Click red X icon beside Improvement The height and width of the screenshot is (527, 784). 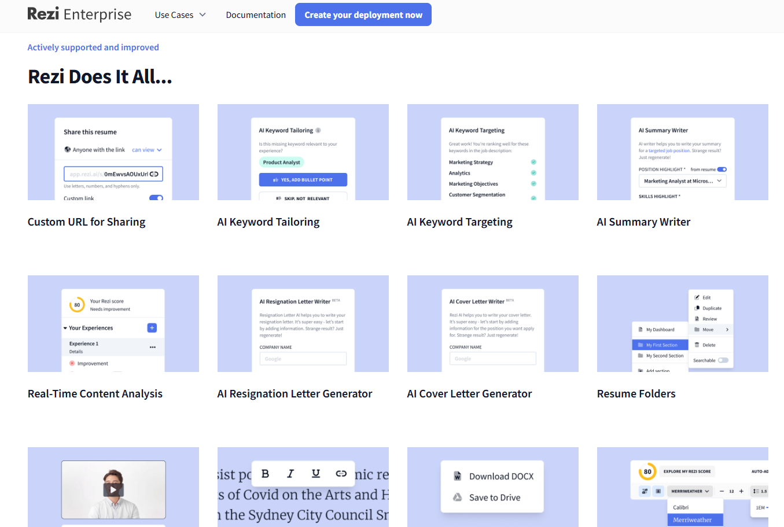(72, 363)
